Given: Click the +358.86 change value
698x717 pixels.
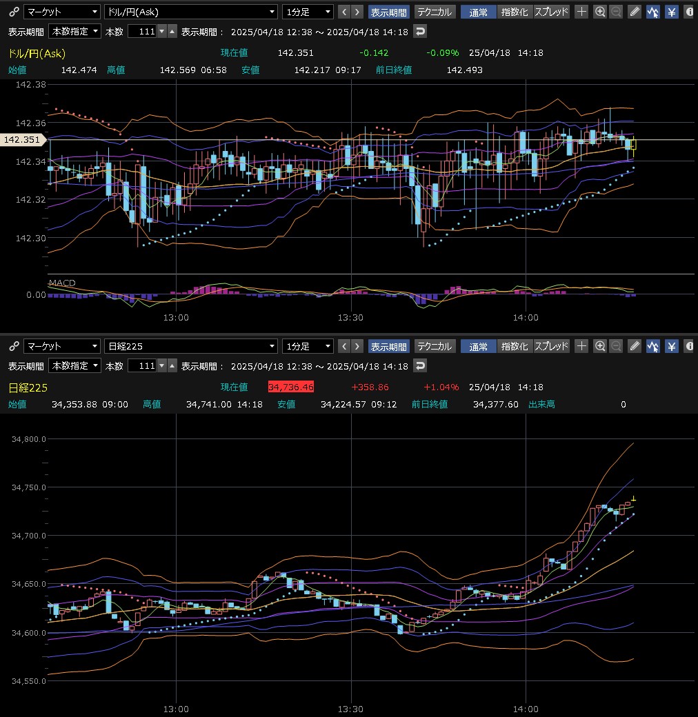Looking at the screenshot, I should pos(370,387).
